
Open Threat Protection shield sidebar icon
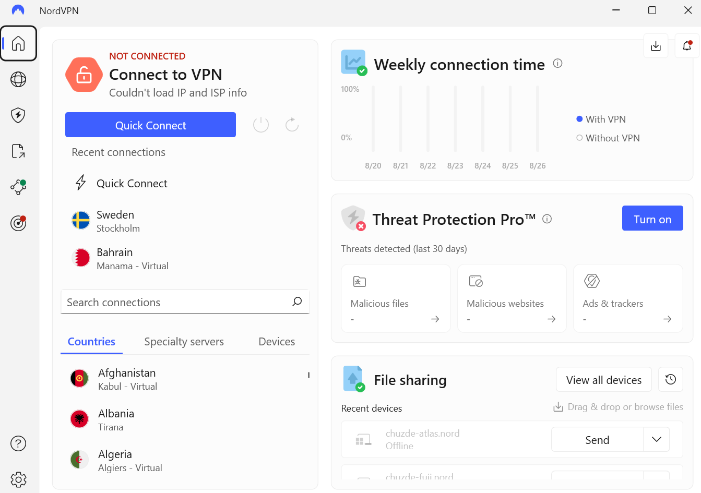pyautogui.click(x=18, y=115)
